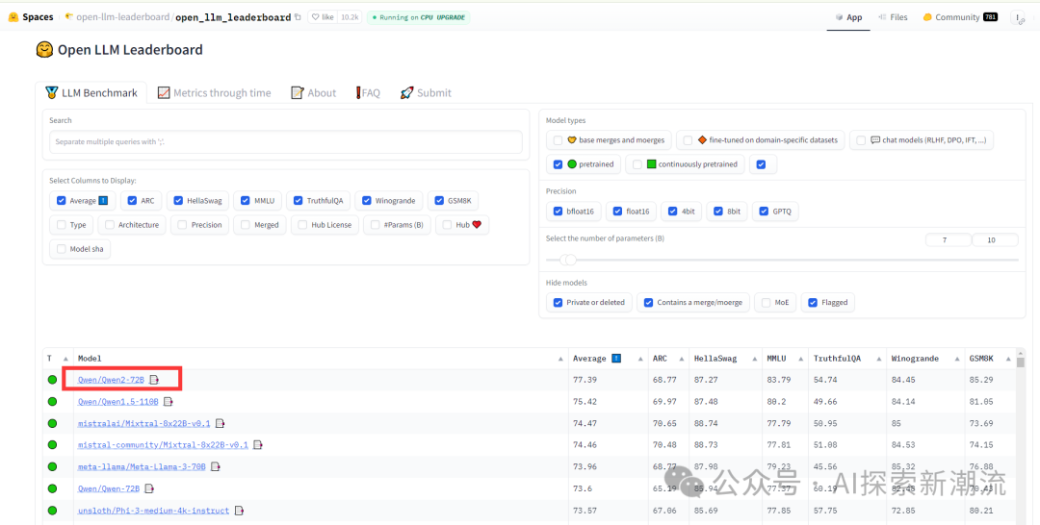Click the model Search input field
The image size is (1040, 525).
(x=285, y=141)
